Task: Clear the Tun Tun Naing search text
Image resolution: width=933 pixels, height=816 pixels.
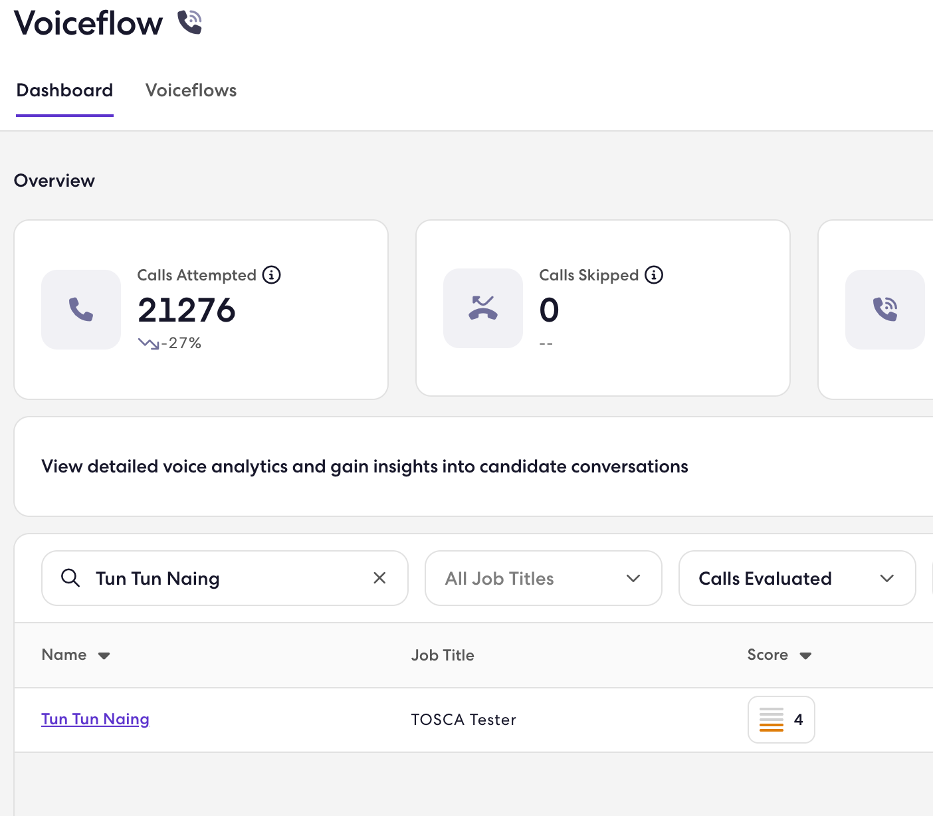Action: click(x=379, y=578)
